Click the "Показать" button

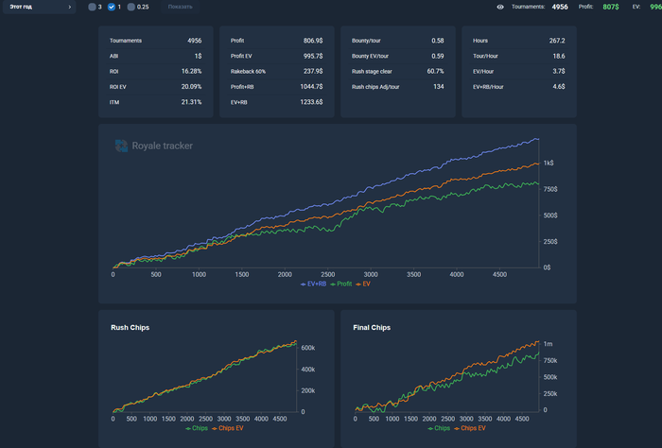[181, 7]
